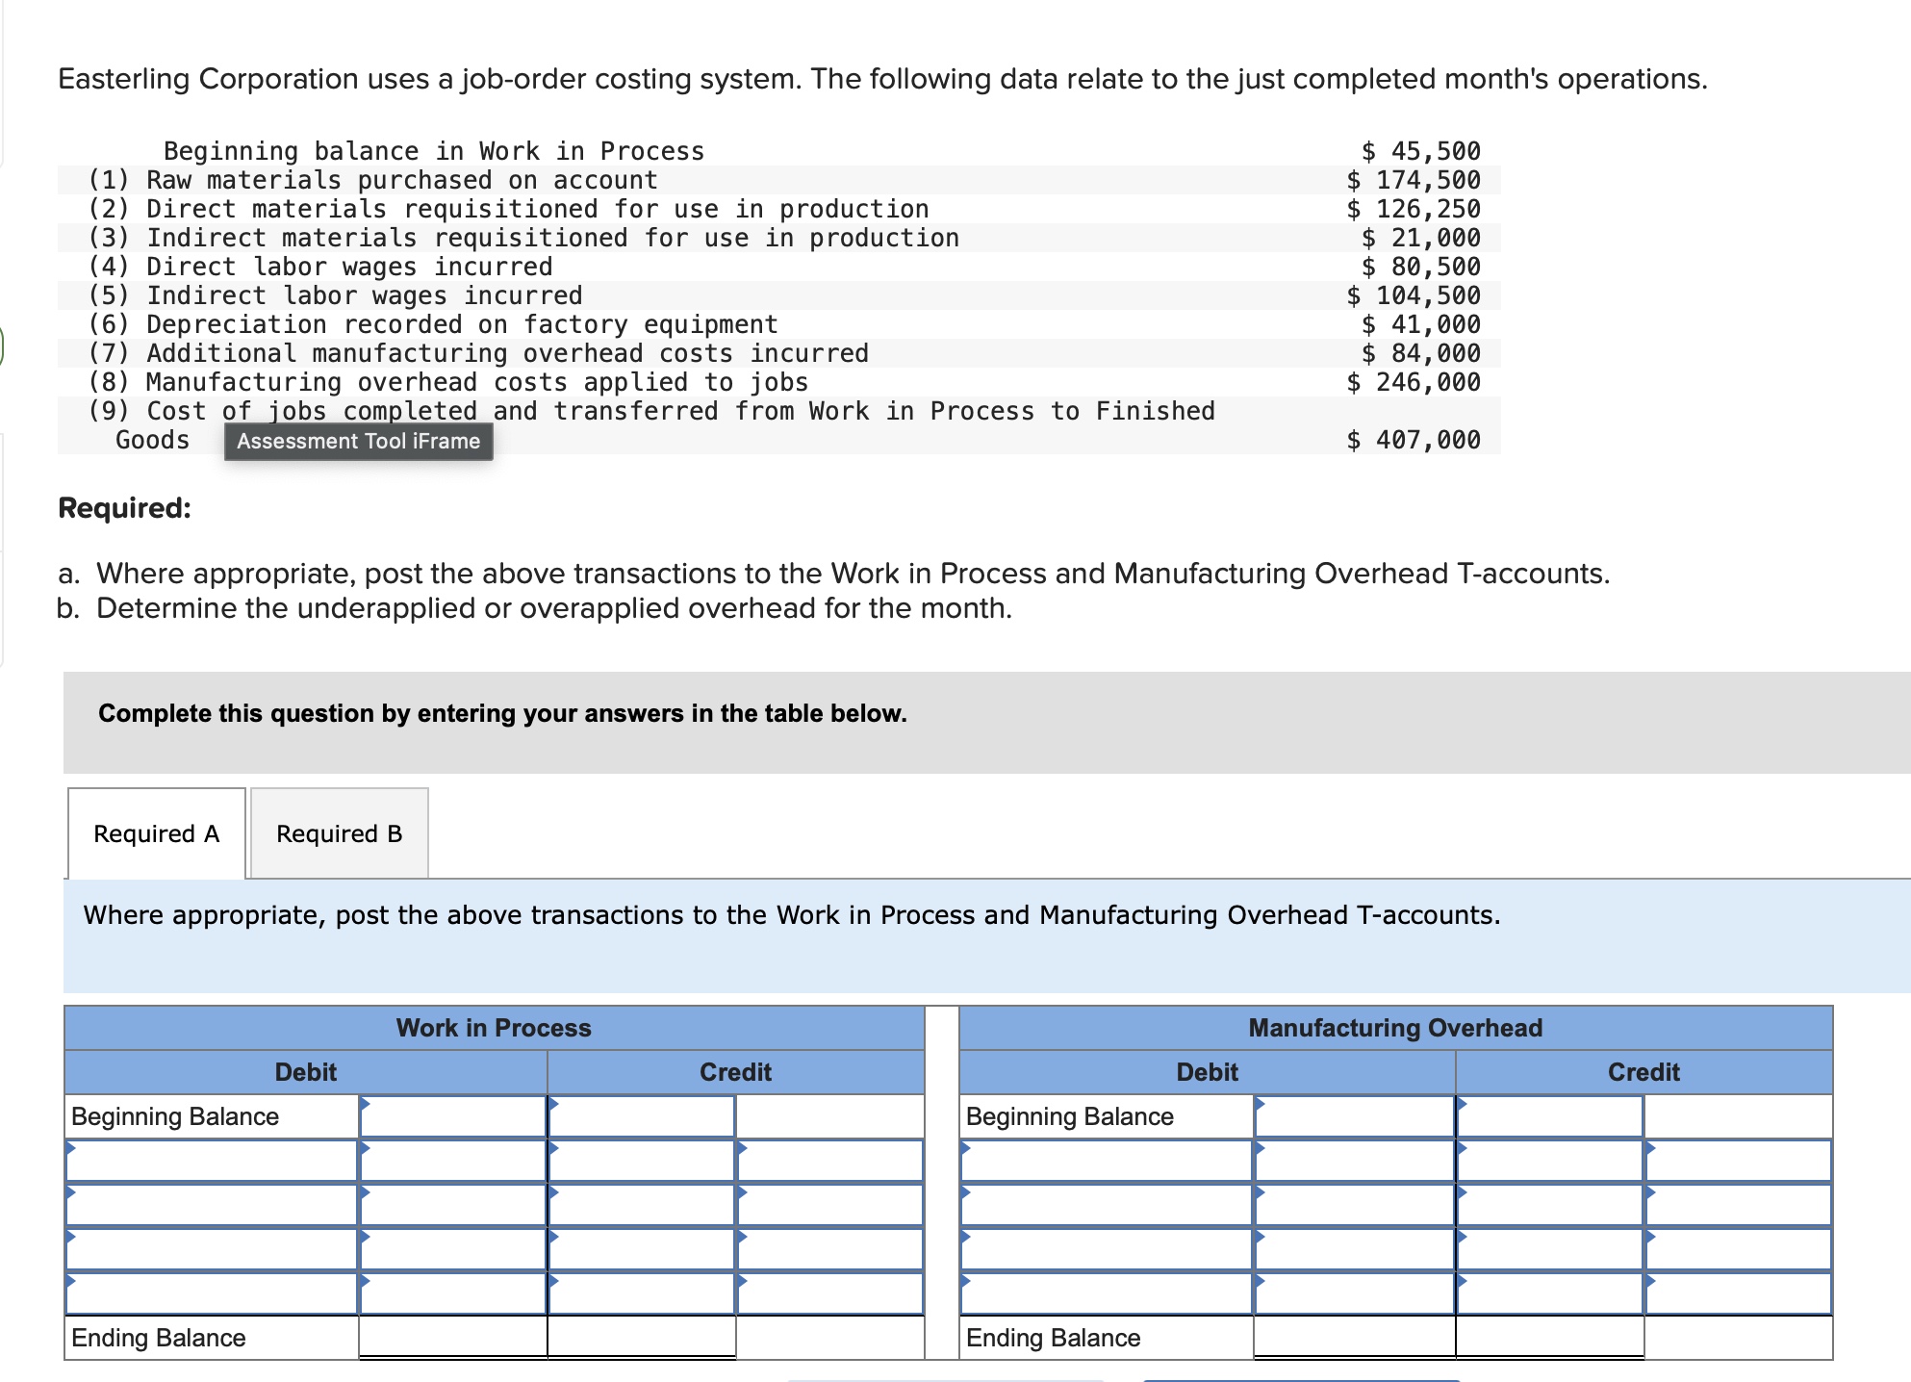Click Manufacturing Overhead Beginning Balance debit amount field
This screenshot has height=1382, width=1911.
[x=1354, y=1116]
